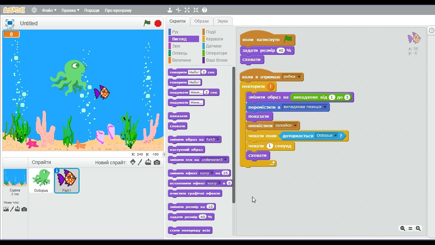Open the Файл menu
Viewport: 435px width, 245px height.
pyautogui.click(x=49, y=10)
